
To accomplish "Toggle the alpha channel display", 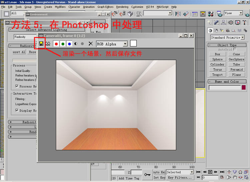I will coord(76,44).
